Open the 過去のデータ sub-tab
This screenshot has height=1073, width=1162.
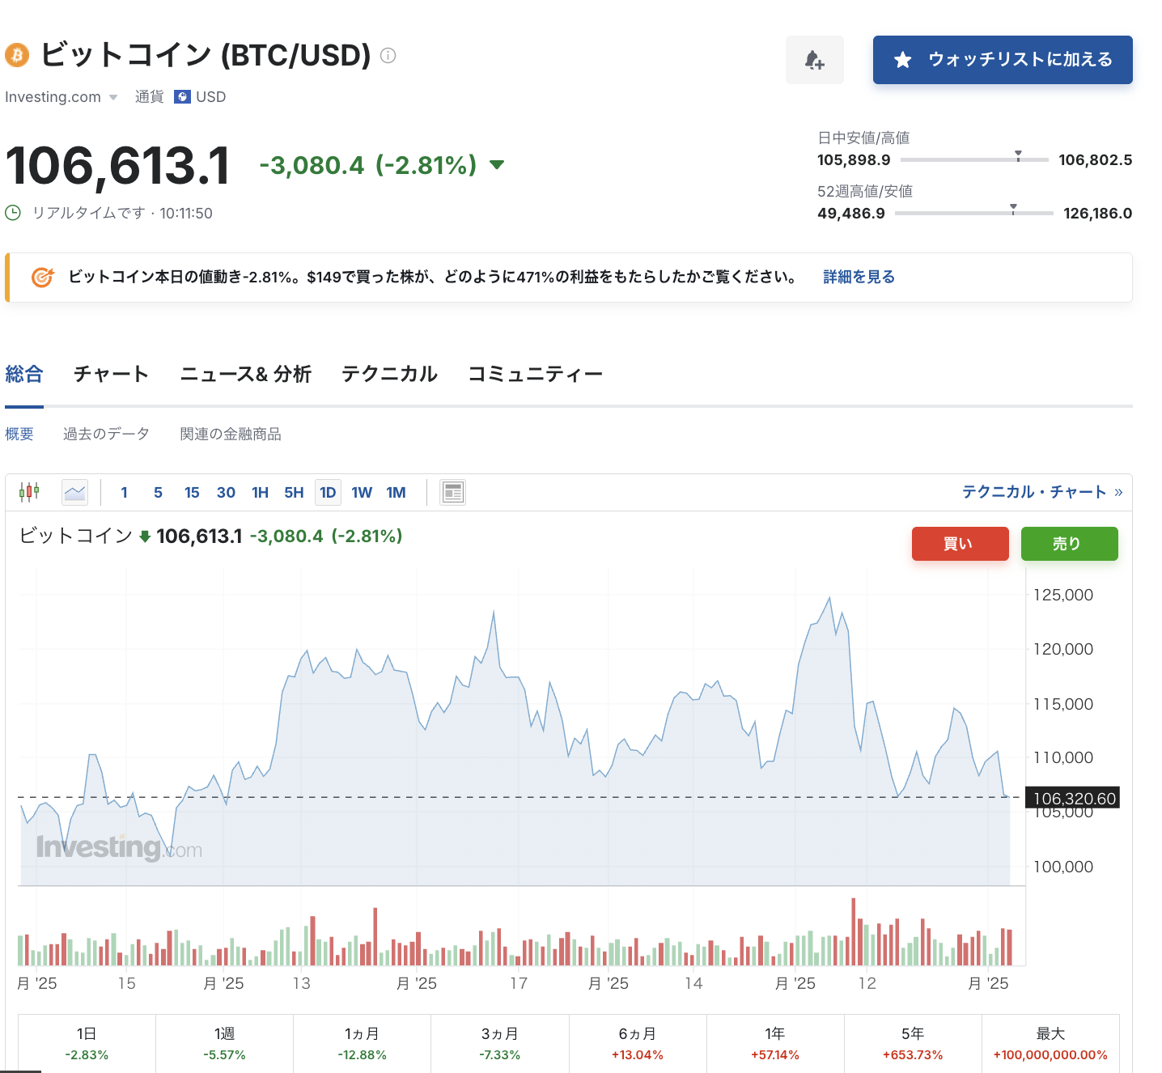106,435
